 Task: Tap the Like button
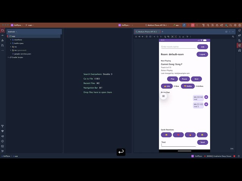click(x=167, y=86)
